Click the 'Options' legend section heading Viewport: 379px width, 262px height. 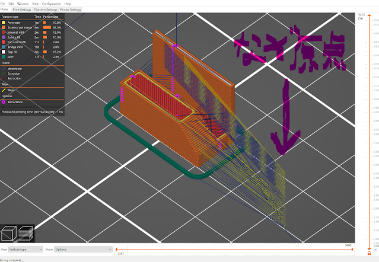tap(7, 96)
